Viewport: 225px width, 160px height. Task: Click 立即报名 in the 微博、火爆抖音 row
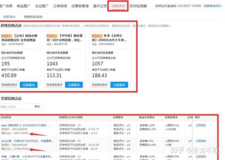tap(201, 157)
